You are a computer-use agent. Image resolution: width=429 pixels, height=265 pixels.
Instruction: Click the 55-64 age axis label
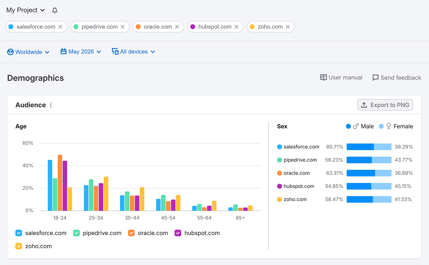pos(204,218)
